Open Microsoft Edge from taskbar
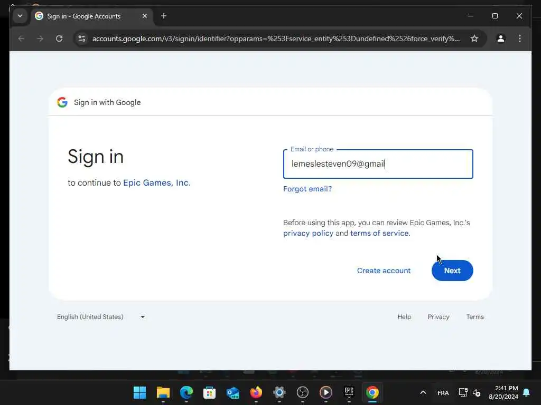 coord(186,392)
